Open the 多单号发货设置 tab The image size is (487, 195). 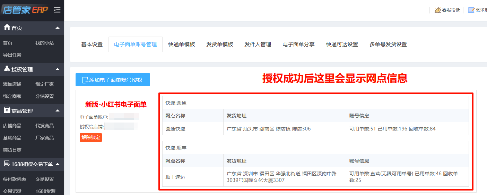click(x=388, y=45)
